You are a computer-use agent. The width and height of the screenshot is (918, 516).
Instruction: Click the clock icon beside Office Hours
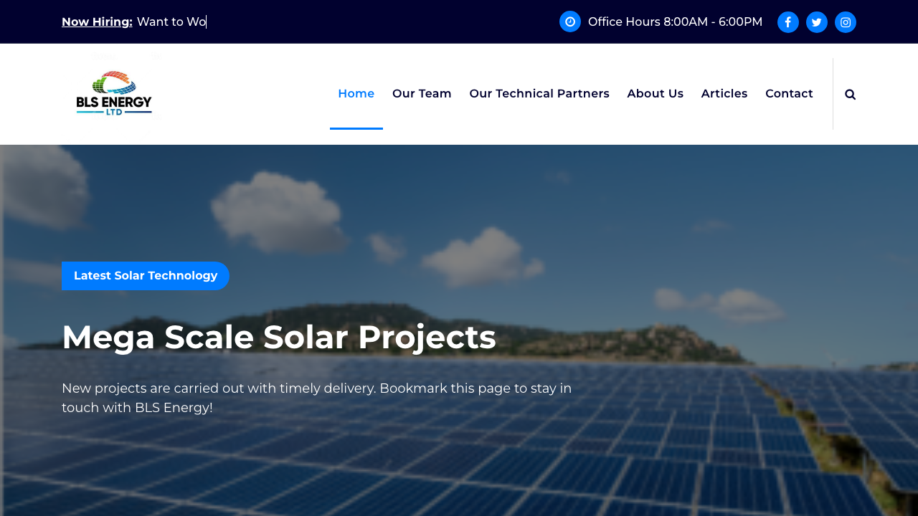tap(569, 21)
